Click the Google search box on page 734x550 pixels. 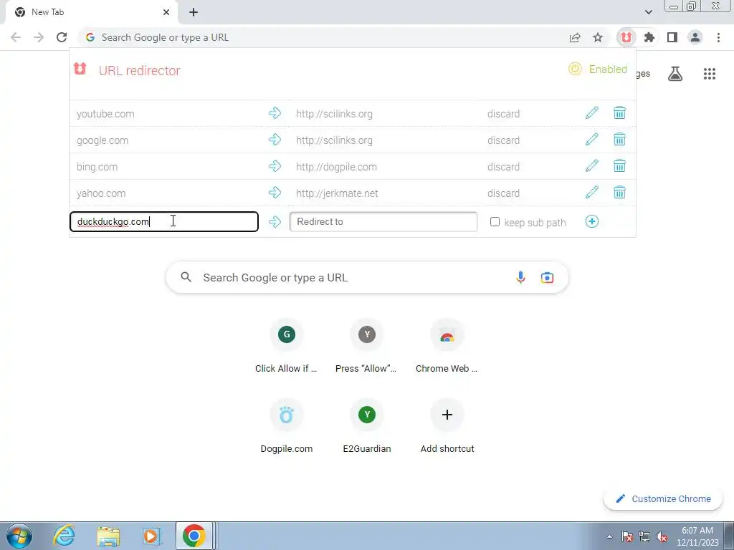point(367,277)
